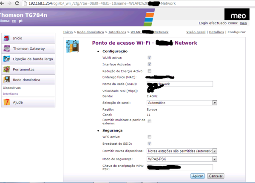The image size is (255, 183).
Task: Click the Ferramentas toolbox icon
Action: coord(7,69)
